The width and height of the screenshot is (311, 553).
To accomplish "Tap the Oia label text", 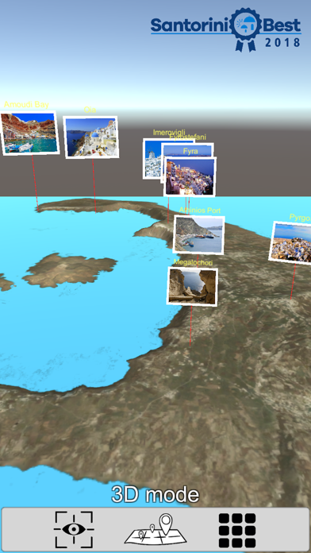I will click(90, 110).
